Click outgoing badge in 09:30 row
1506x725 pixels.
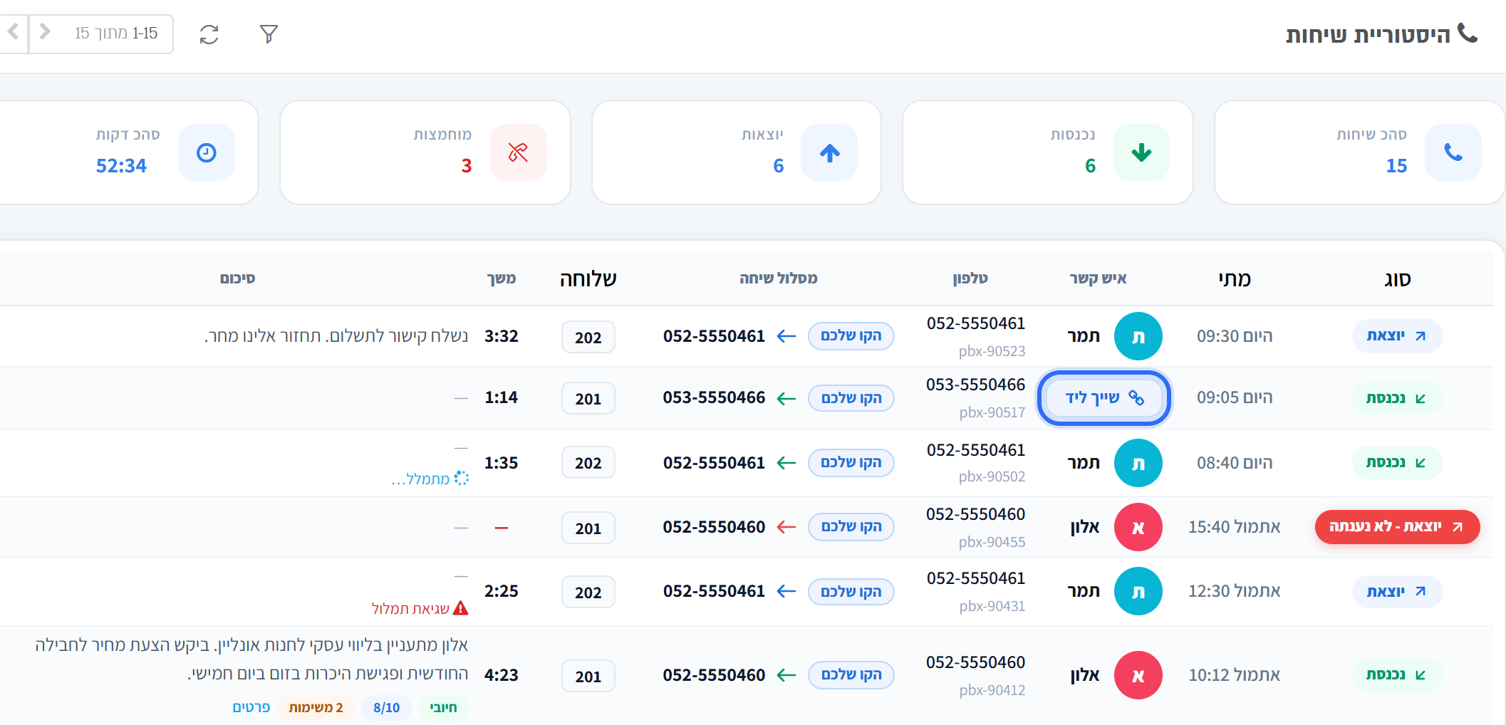point(1397,336)
